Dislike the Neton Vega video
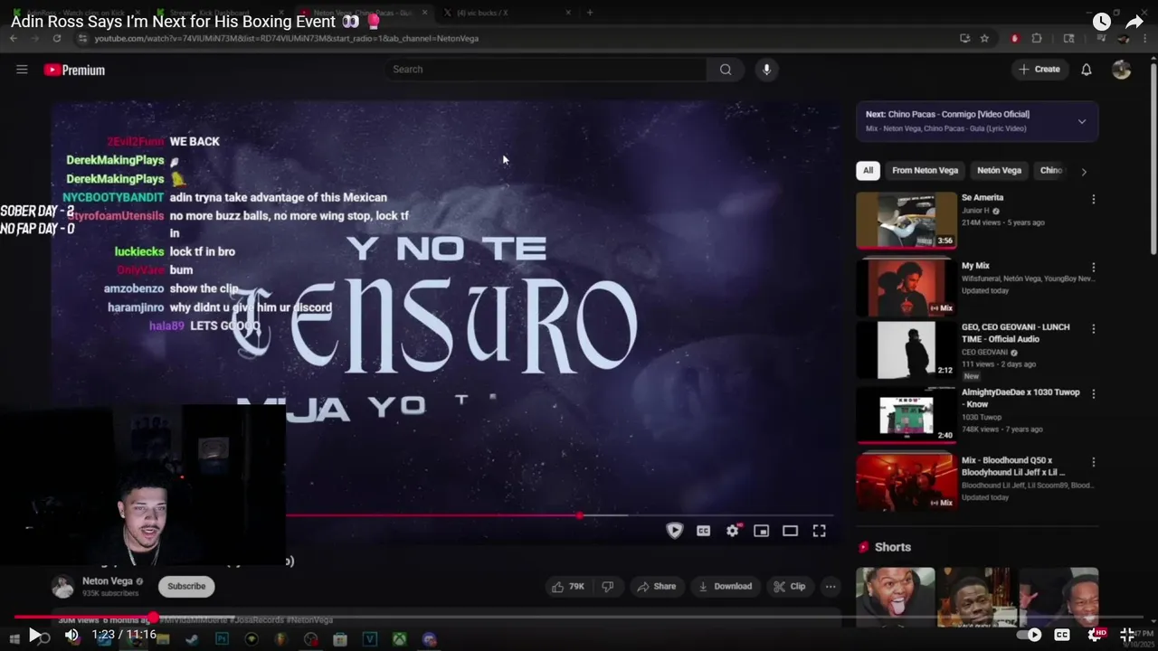This screenshot has width=1158, height=651. click(608, 586)
